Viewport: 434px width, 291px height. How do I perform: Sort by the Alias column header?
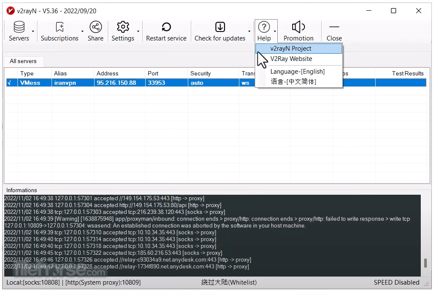click(72, 73)
